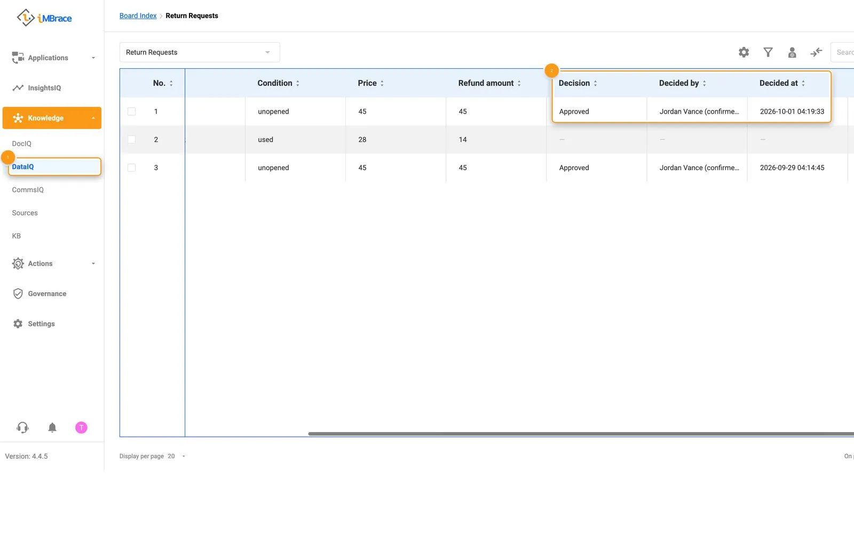
Task: Open Sources submenu item
Action: [25, 213]
